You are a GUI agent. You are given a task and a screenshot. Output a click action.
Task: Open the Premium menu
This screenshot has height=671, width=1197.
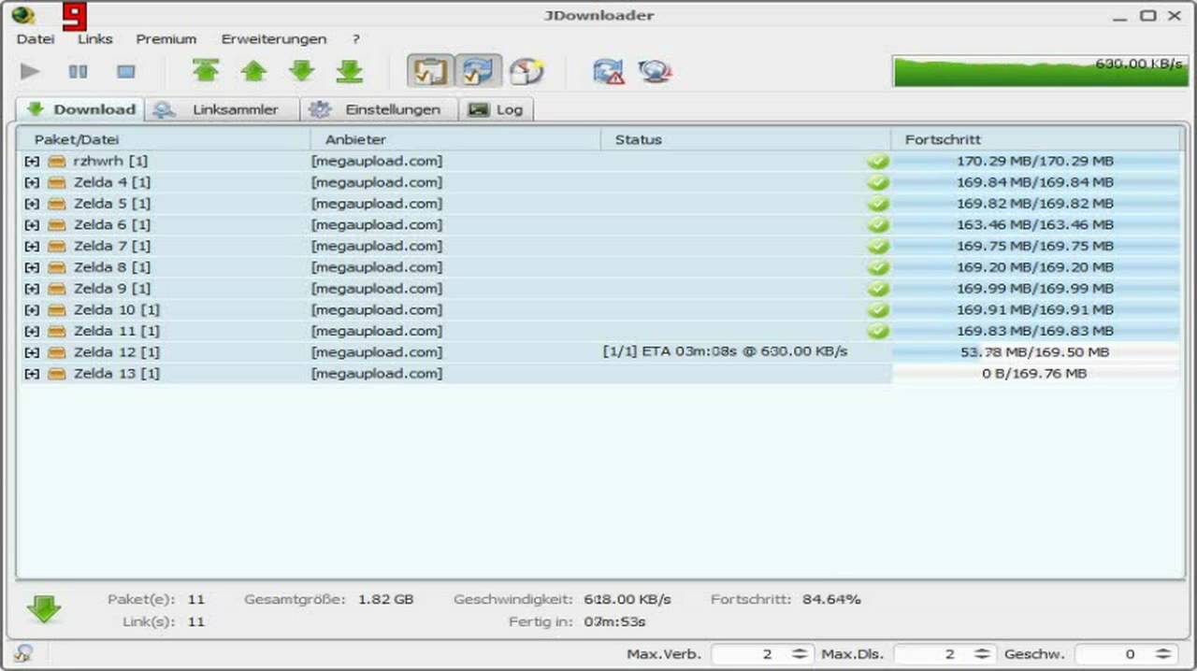(x=166, y=39)
